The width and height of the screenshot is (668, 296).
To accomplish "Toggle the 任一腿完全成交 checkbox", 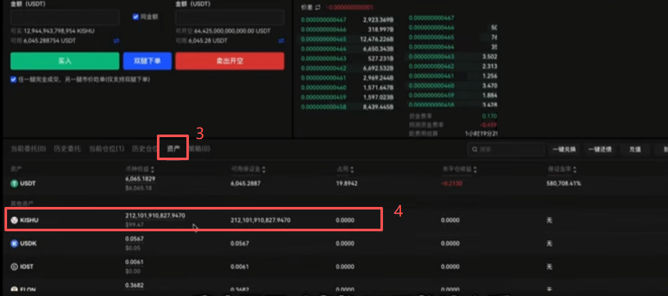I will point(13,79).
